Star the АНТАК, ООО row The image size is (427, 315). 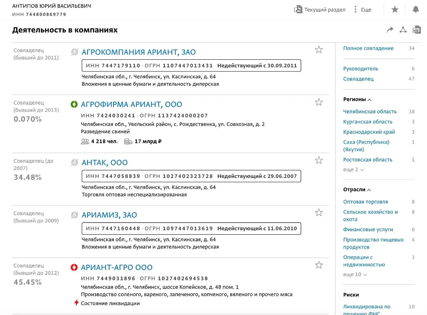[x=319, y=160]
